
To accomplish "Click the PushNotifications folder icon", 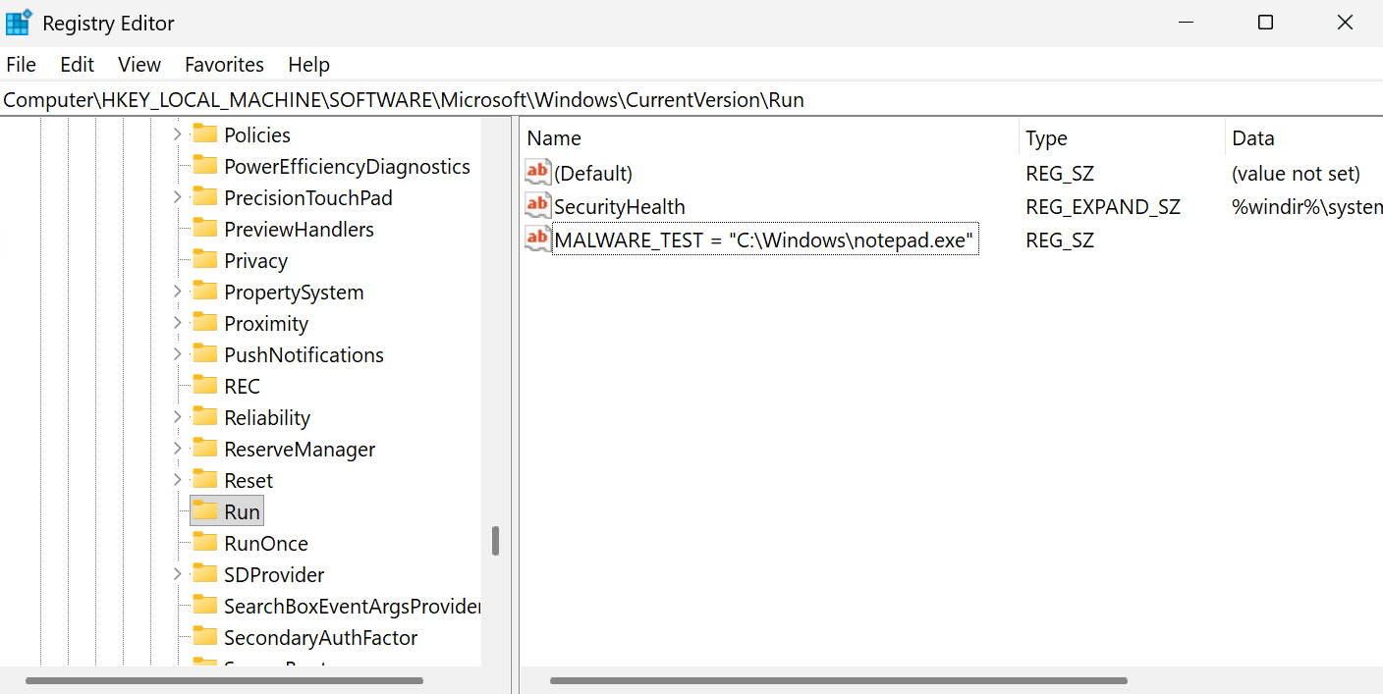I will [205, 354].
